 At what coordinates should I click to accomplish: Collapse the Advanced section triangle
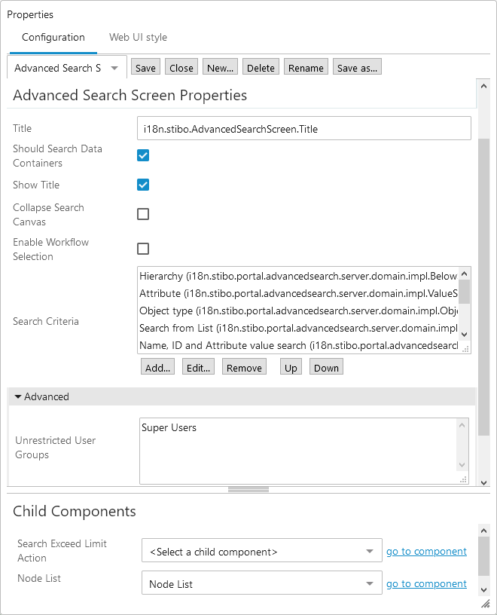17,396
